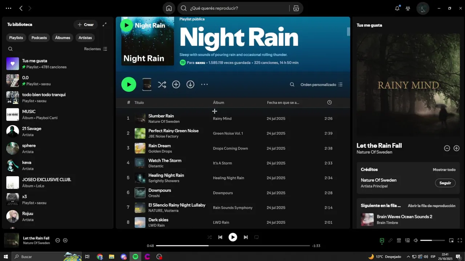The image size is (465, 261).
Task: Play the Night Rain playlist with green button
Action: 129,84
